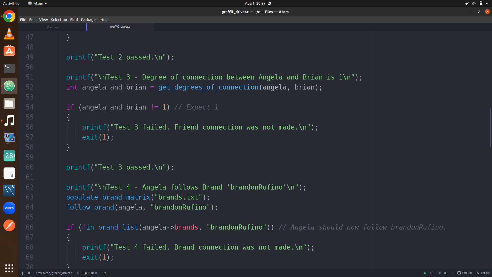Viewport: 492px width, 277px height.
Task: Toggle LF line ending selector
Action: pyautogui.click(x=431, y=273)
